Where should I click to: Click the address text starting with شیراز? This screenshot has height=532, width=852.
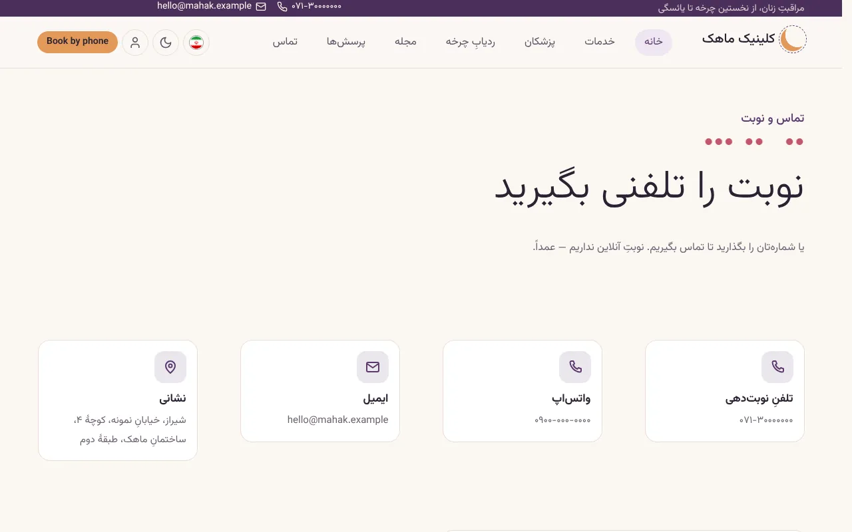(x=129, y=430)
